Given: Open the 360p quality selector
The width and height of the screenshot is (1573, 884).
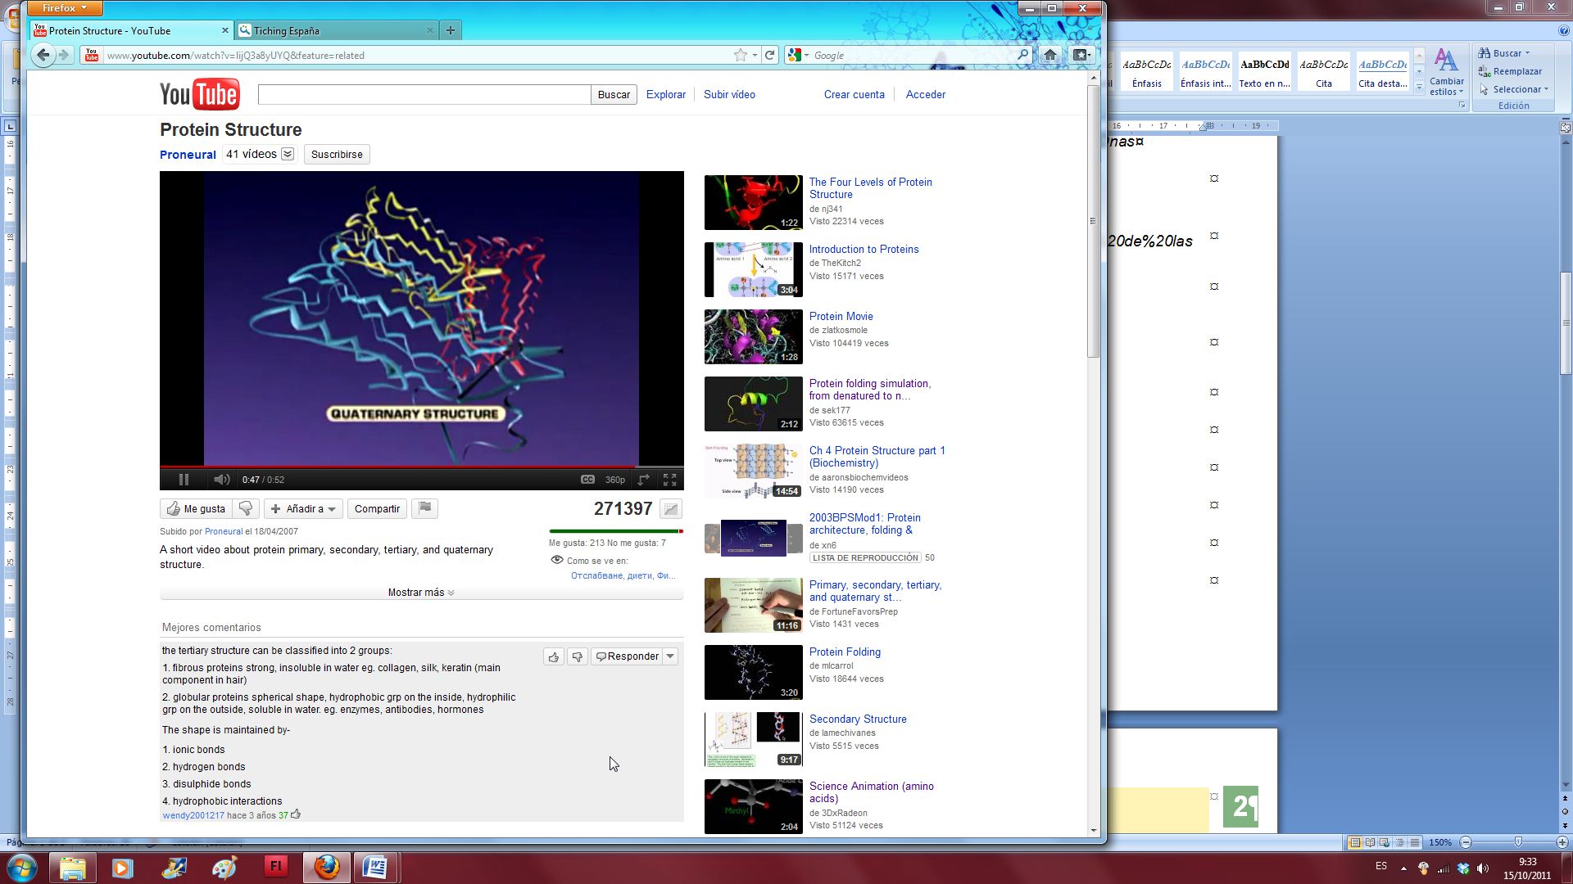Looking at the screenshot, I should tap(614, 480).
